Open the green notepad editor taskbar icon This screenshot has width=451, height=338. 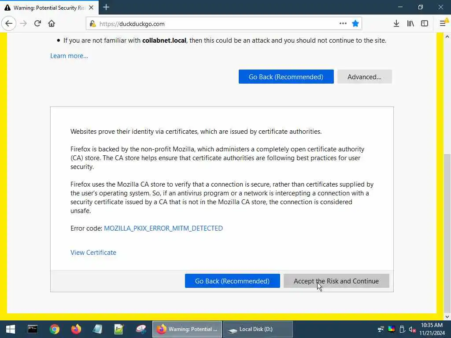pyautogui.click(x=119, y=329)
